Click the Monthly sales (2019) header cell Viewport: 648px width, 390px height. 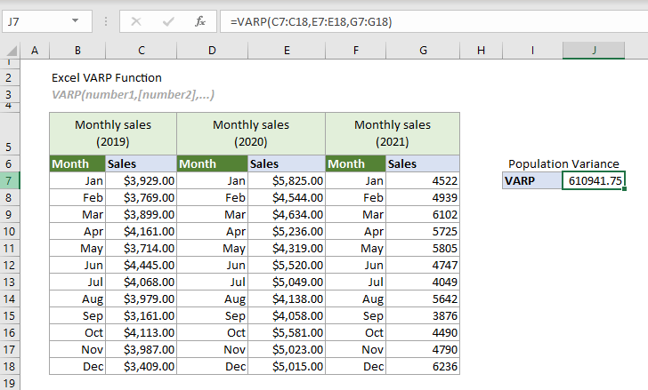(112, 132)
